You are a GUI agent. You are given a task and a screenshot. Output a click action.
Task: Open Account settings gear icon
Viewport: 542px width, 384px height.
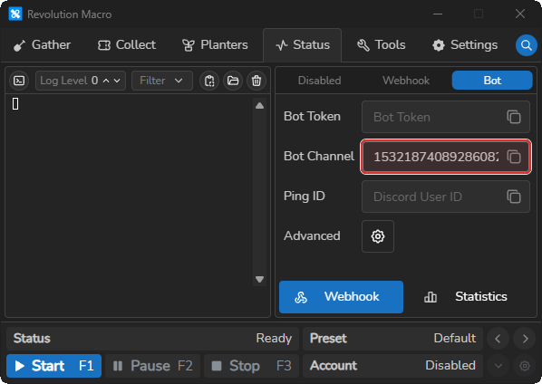coord(525,366)
